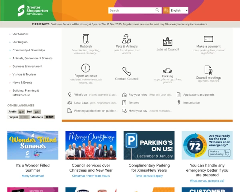Open the English language dropdown
This screenshot has width=240, height=192.
179,10
